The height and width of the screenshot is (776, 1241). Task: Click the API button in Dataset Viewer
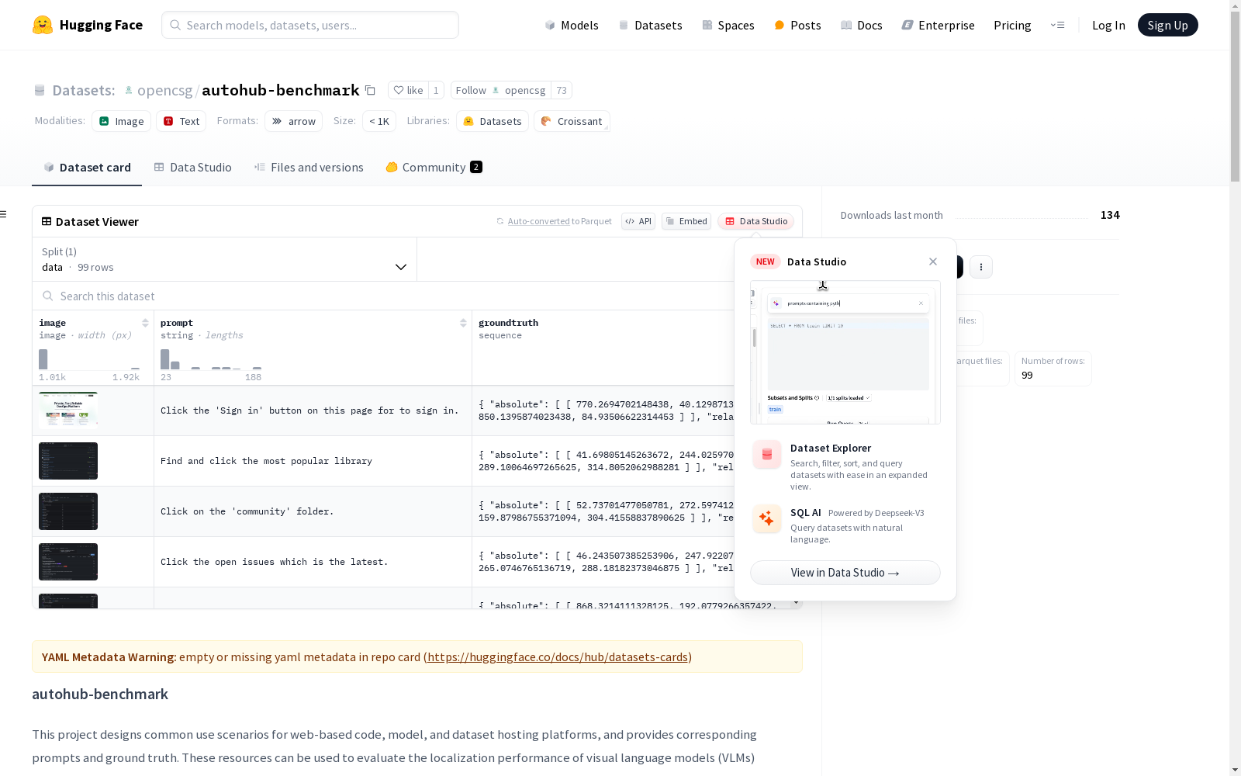[638, 221]
